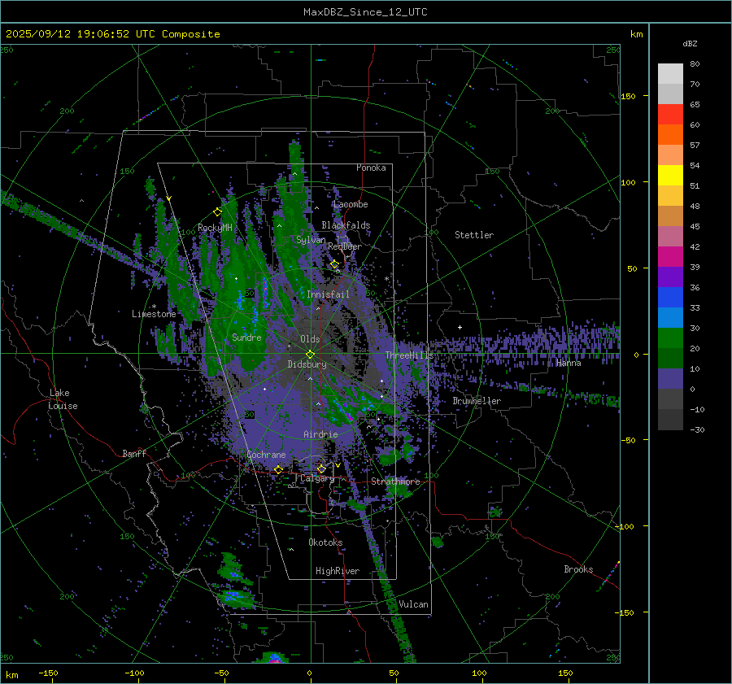Click the Hanna city label
The image size is (732, 684).
click(x=569, y=363)
